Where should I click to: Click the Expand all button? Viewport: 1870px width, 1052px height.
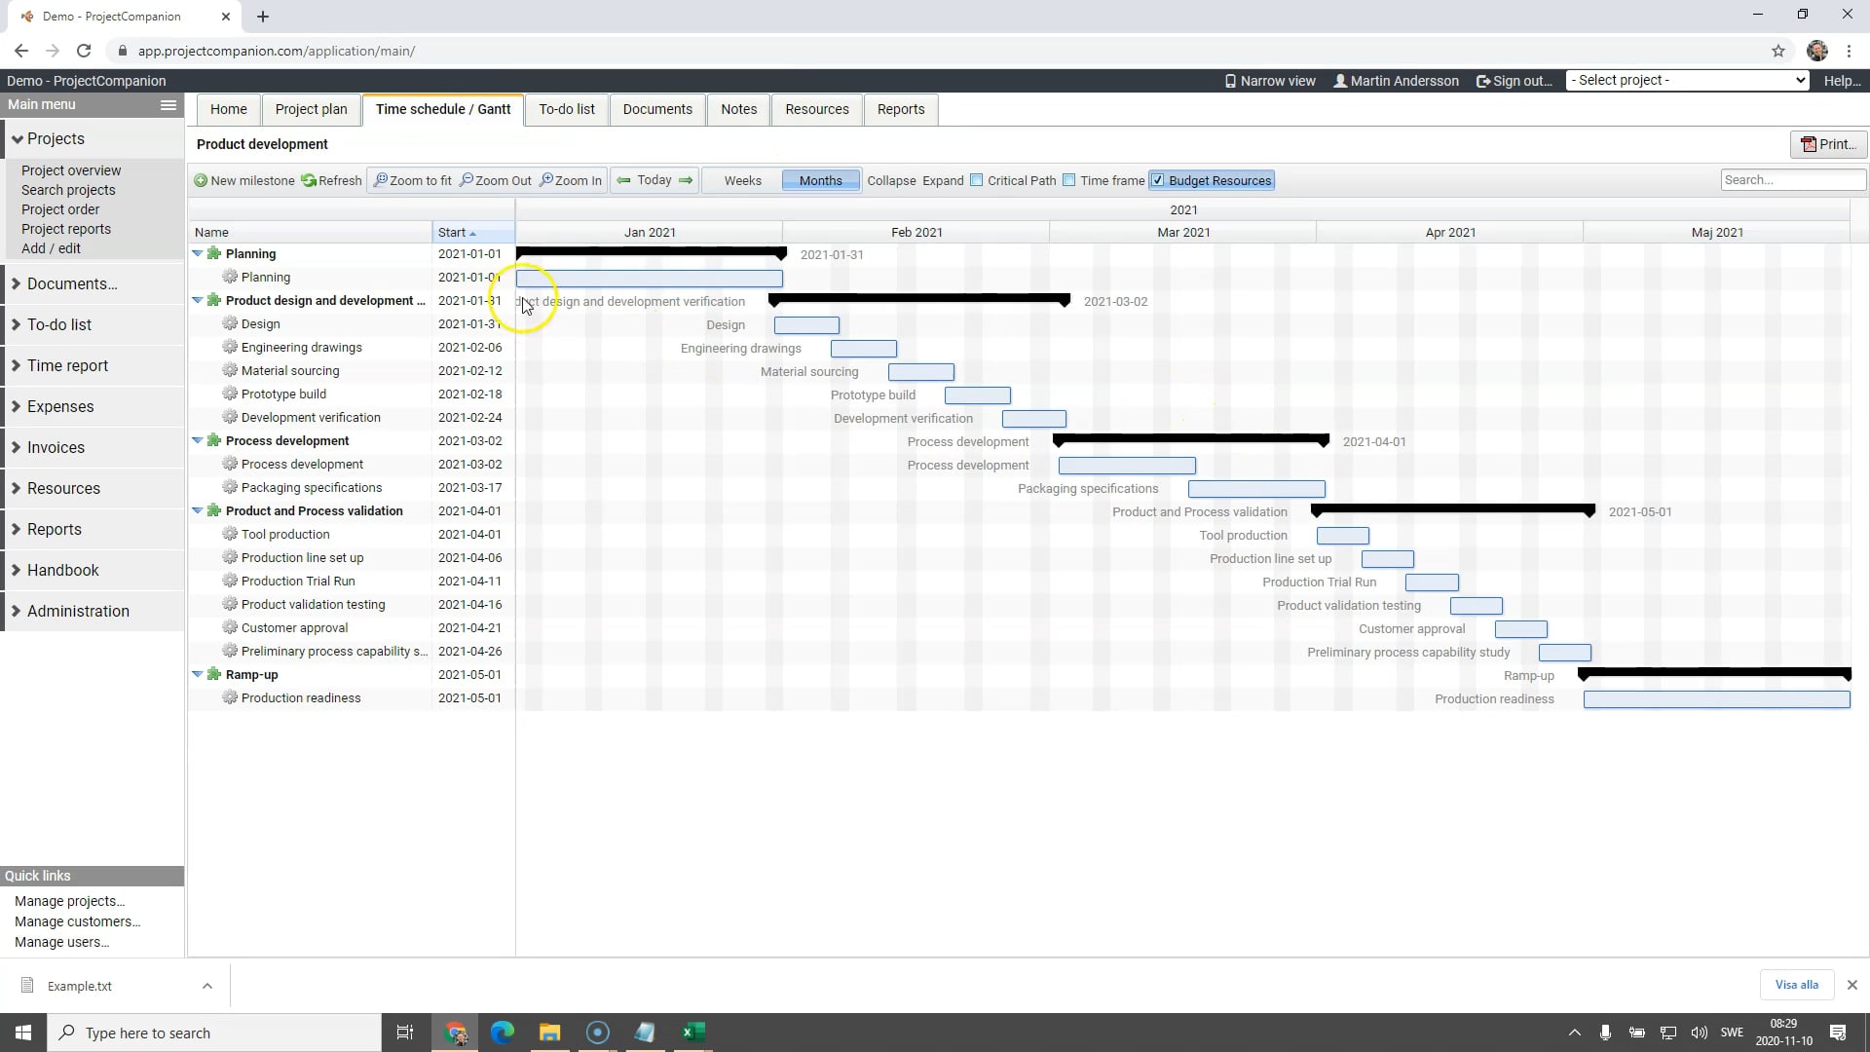943,181
